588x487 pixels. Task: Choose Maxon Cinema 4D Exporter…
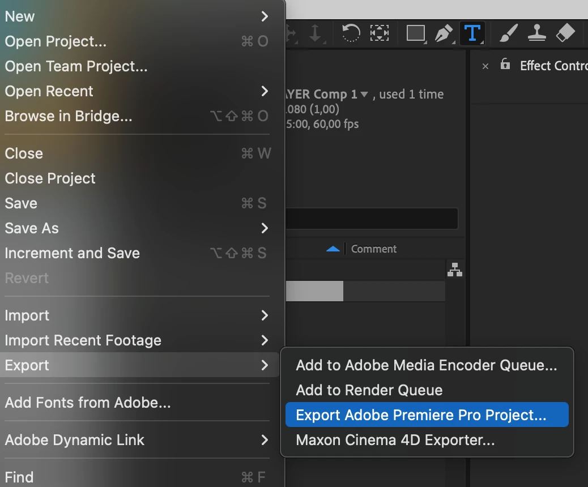click(x=427, y=440)
